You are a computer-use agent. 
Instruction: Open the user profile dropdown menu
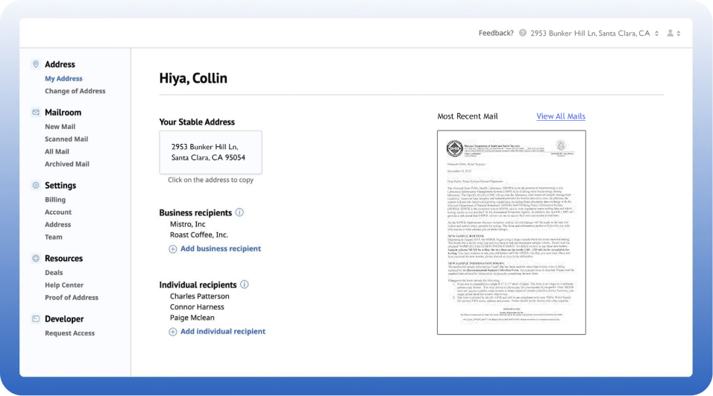[x=673, y=34]
